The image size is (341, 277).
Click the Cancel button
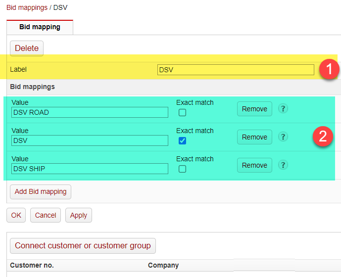[46, 215]
